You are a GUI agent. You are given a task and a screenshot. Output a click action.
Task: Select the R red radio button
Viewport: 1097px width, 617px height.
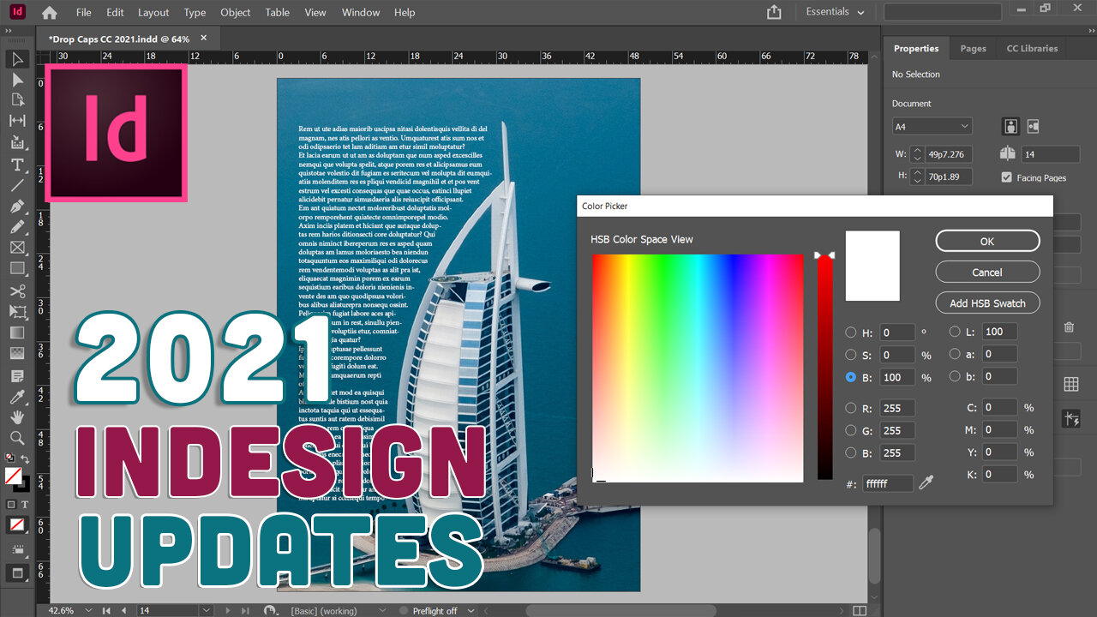click(x=851, y=408)
